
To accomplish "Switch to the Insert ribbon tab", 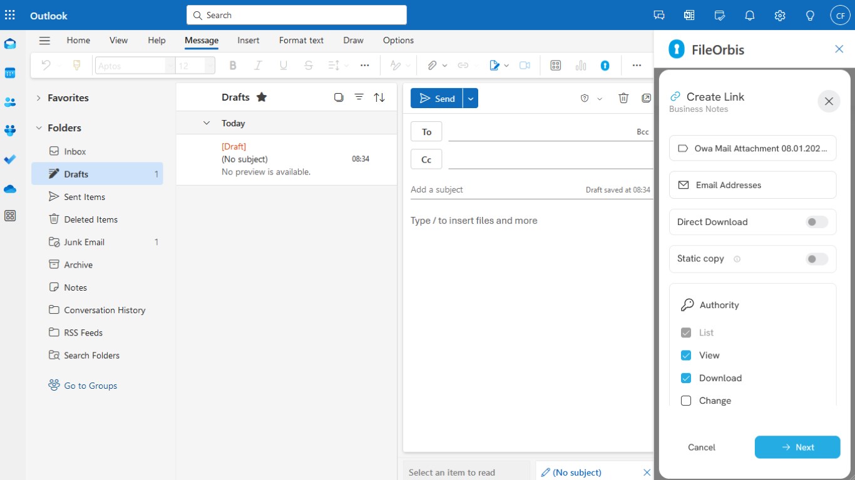I will tap(248, 40).
